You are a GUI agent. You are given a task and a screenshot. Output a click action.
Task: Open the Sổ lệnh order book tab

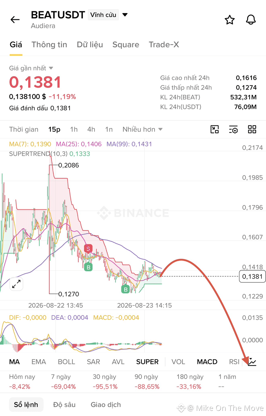(26, 405)
